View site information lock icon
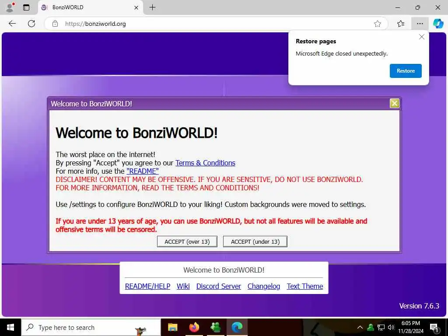 pos(55,24)
